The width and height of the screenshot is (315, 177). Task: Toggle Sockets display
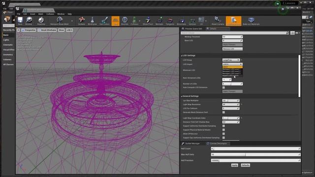coord(82,21)
